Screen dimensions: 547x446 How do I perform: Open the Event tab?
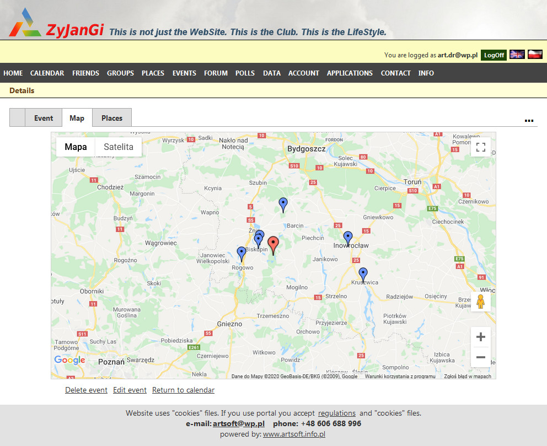click(44, 118)
